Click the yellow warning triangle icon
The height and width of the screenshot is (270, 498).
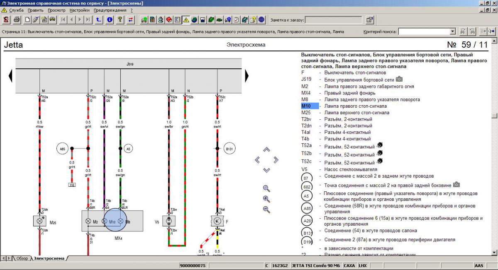[186, 19]
